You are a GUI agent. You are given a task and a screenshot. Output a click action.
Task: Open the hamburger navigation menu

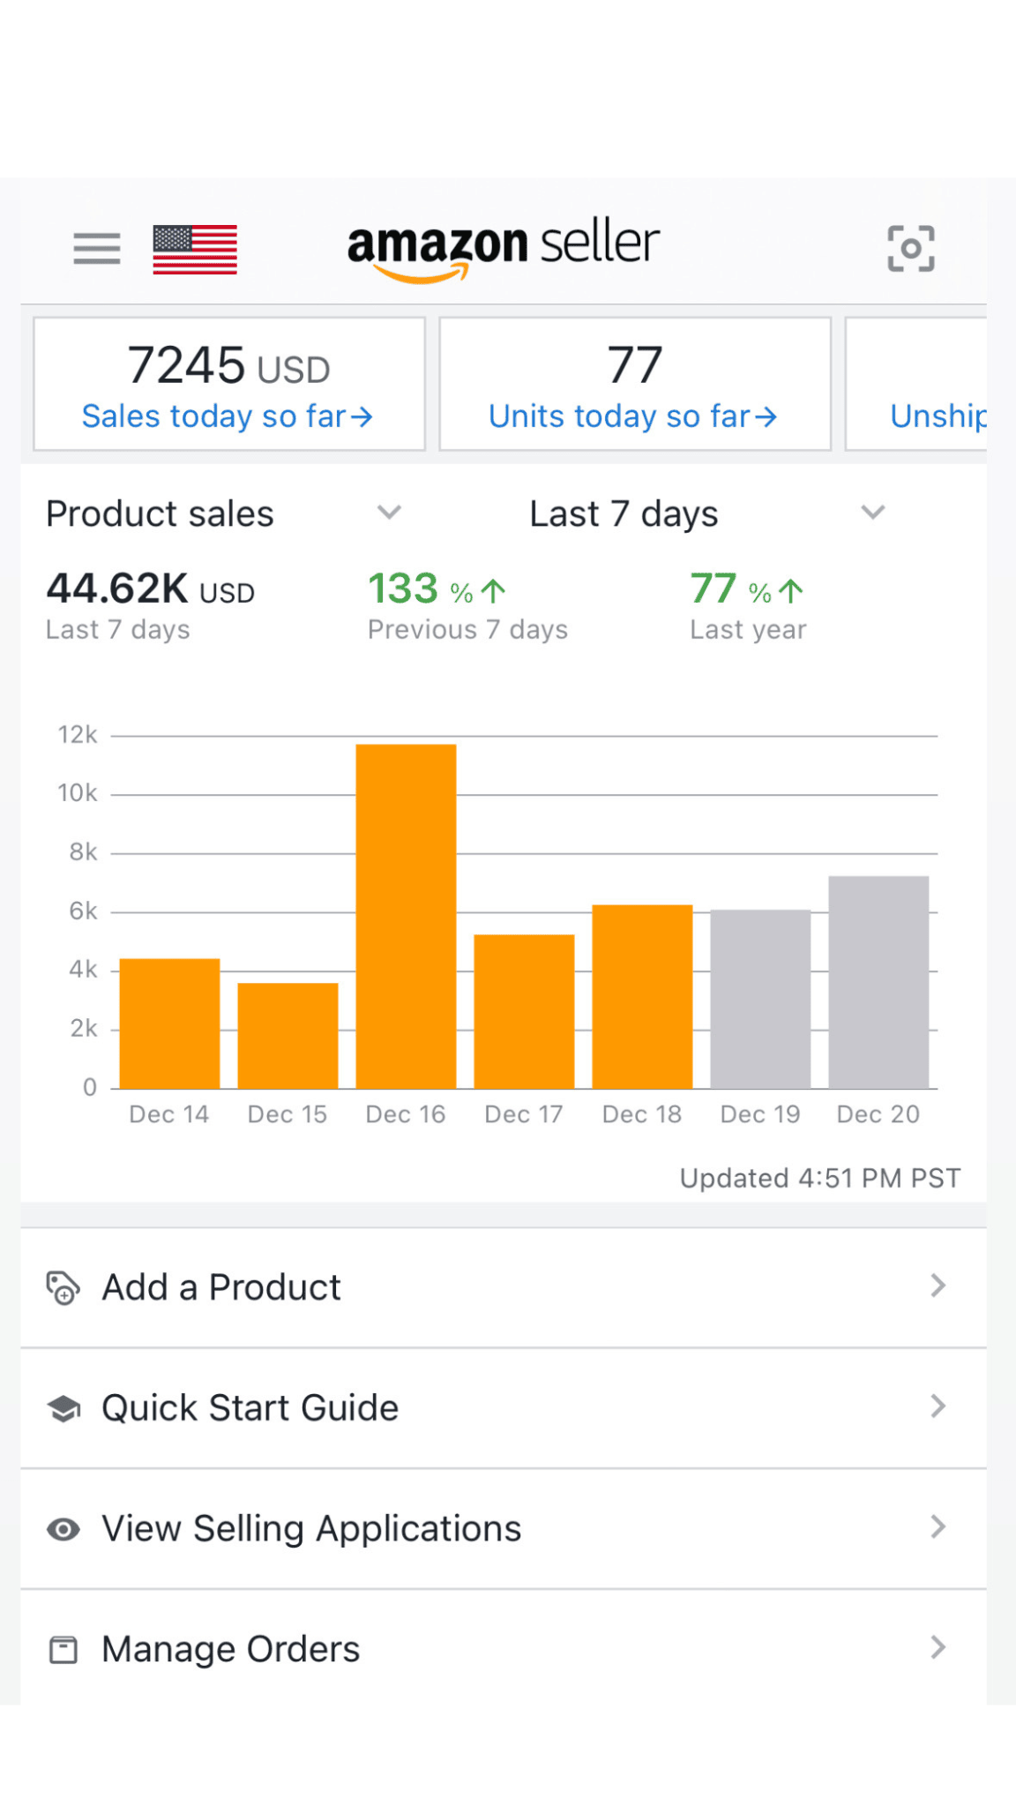[97, 249]
